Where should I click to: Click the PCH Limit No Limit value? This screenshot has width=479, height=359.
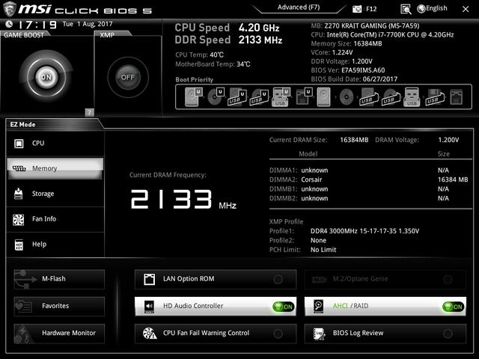[x=323, y=250]
